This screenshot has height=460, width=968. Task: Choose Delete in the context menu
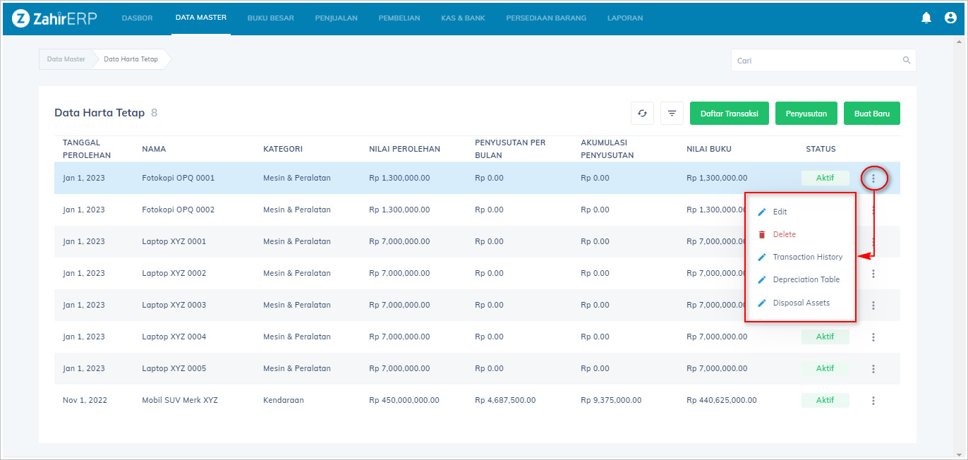coord(784,234)
